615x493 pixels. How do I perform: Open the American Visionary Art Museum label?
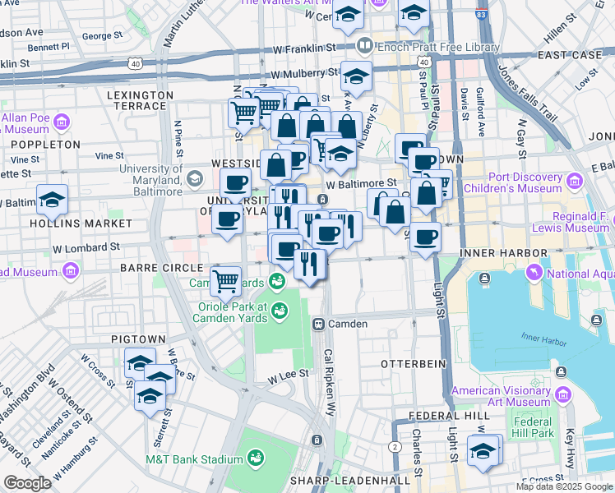pyautogui.click(x=502, y=396)
